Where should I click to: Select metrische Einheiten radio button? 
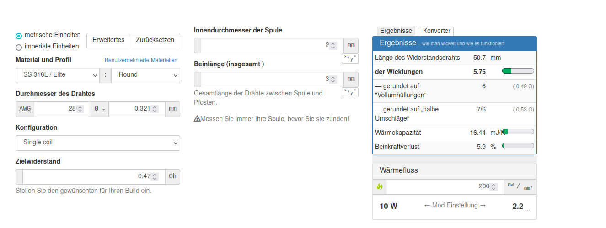click(x=19, y=36)
